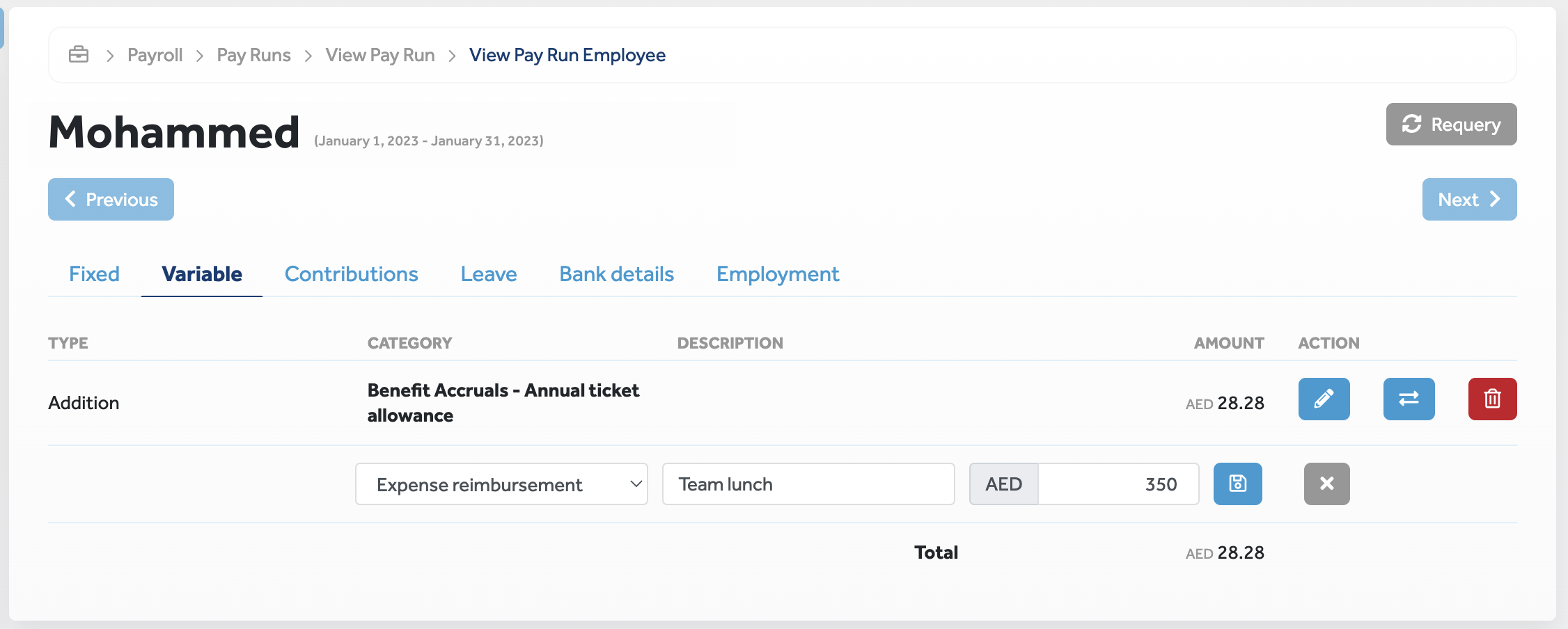Image resolution: width=1568 pixels, height=629 pixels.
Task: Click the Benefit Accruals - Annual ticket allowance text
Action: click(503, 403)
